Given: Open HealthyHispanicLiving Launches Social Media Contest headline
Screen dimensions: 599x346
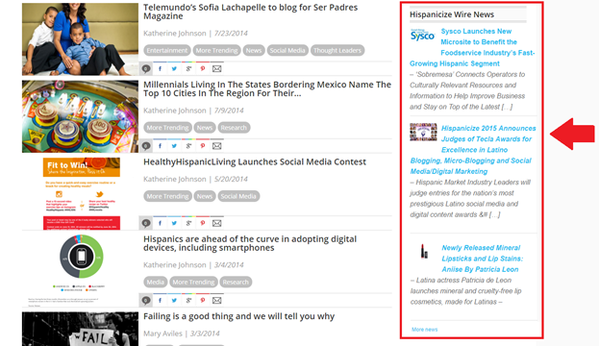Looking at the screenshot, I should [255, 161].
